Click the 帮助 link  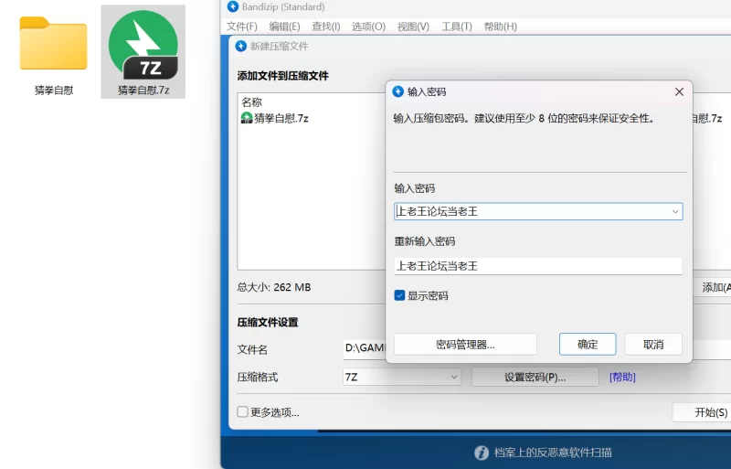click(x=622, y=377)
